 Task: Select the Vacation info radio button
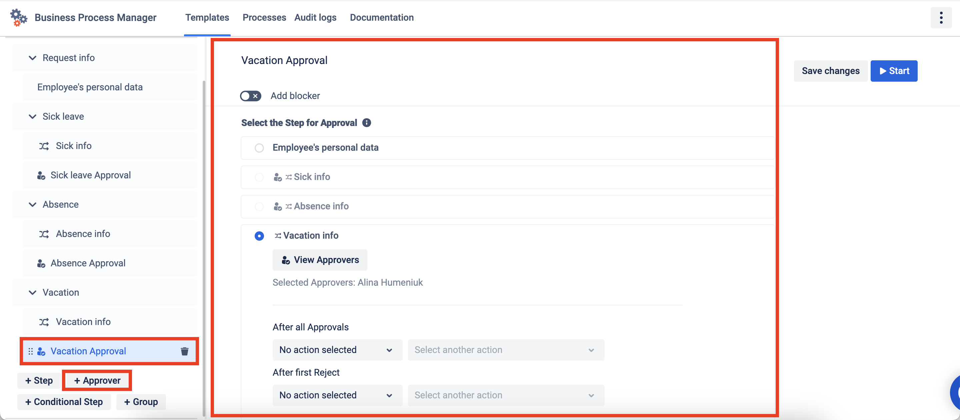259,236
